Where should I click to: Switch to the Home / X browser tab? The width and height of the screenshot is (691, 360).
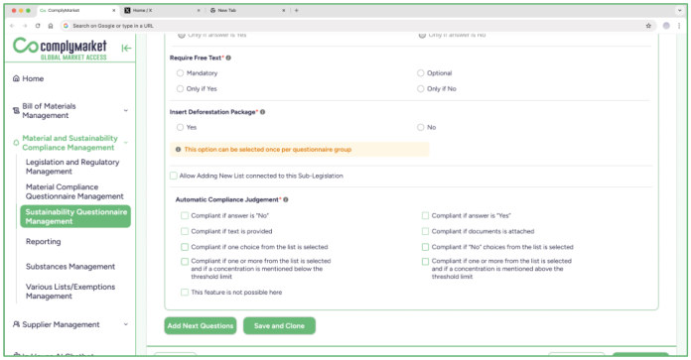pyautogui.click(x=161, y=10)
